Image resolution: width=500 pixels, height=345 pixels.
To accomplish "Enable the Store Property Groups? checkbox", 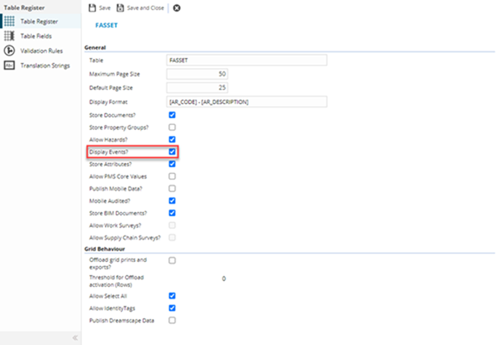I will pos(172,127).
